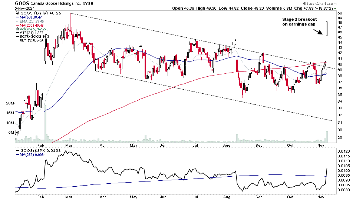This screenshot has width=356, height=200.
Task: Click the 5M volume axis label
Action: (x=11, y=133)
